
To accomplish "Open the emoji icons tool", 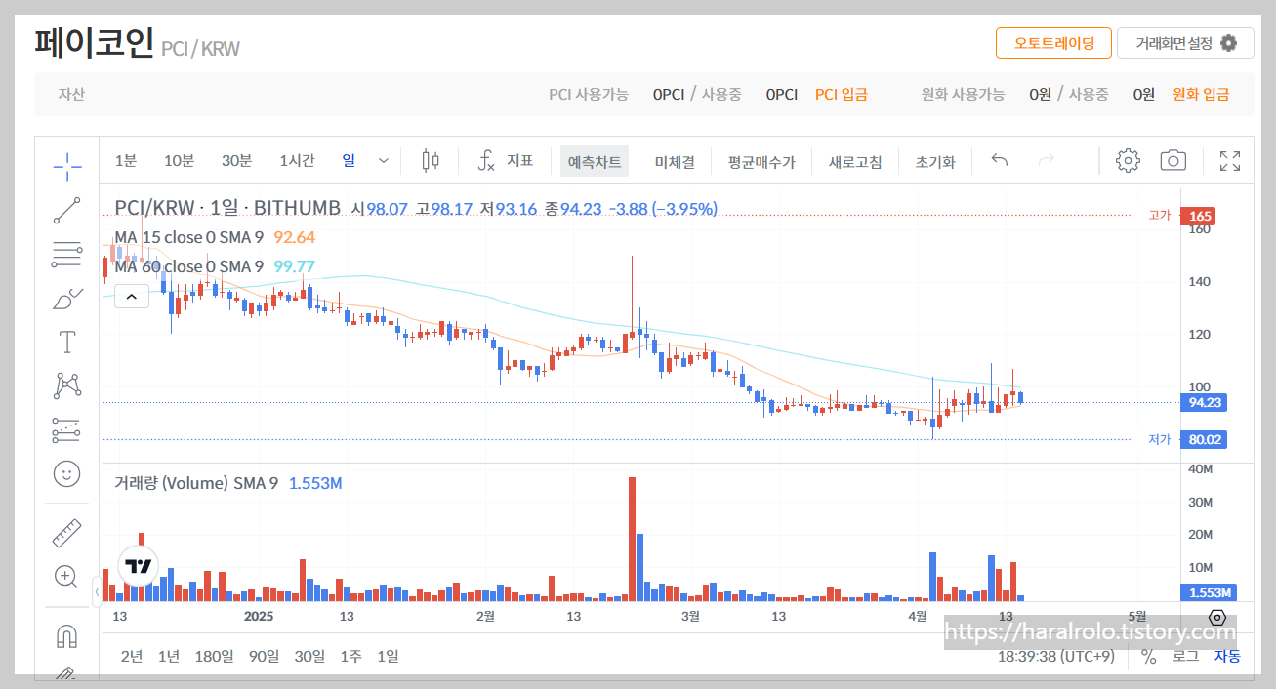I will [x=66, y=474].
